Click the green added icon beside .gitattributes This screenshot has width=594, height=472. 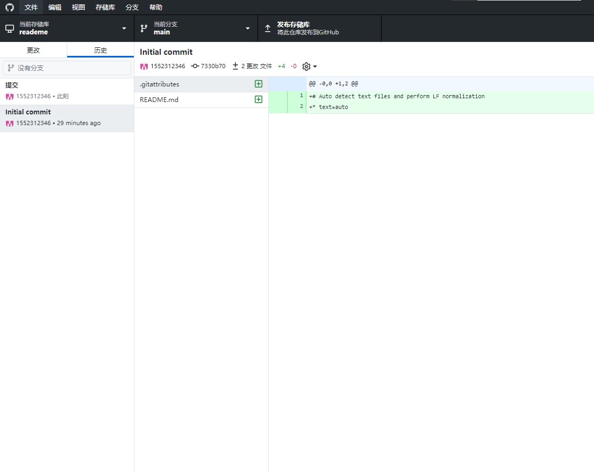(x=259, y=84)
